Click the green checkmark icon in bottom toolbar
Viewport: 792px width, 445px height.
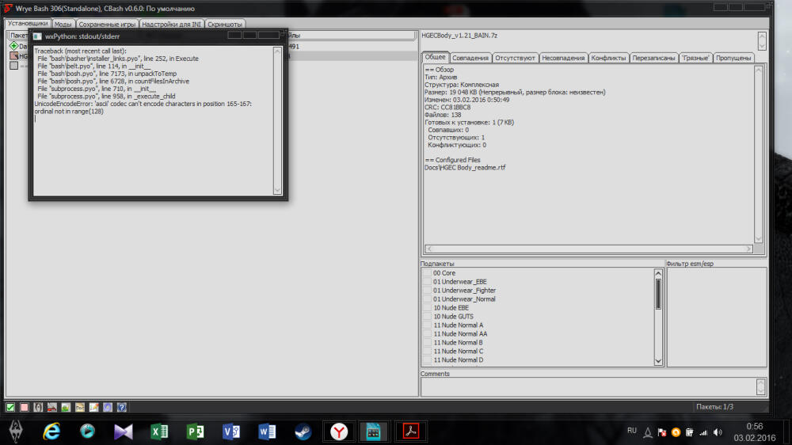(10, 407)
